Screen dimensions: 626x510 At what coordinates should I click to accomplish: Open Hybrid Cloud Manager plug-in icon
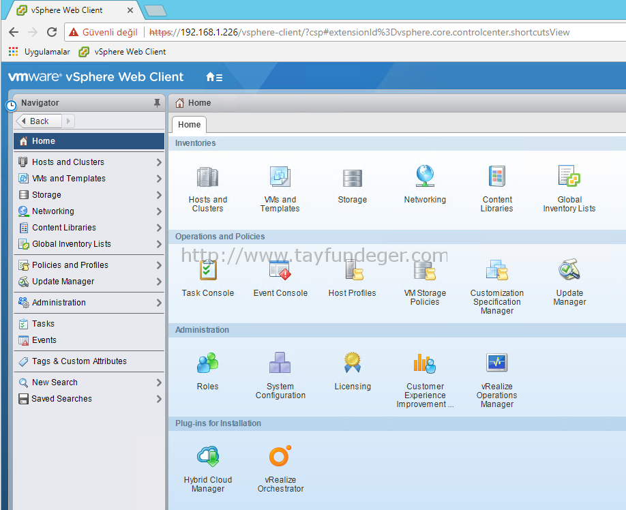(207, 456)
